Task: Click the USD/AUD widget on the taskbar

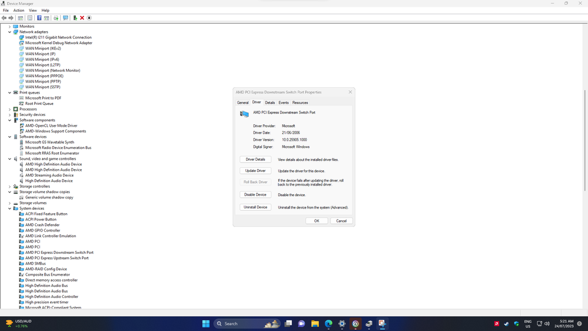Action: (19, 323)
